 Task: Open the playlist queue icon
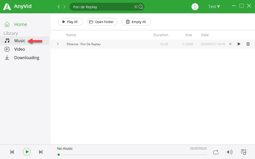click(x=243, y=152)
